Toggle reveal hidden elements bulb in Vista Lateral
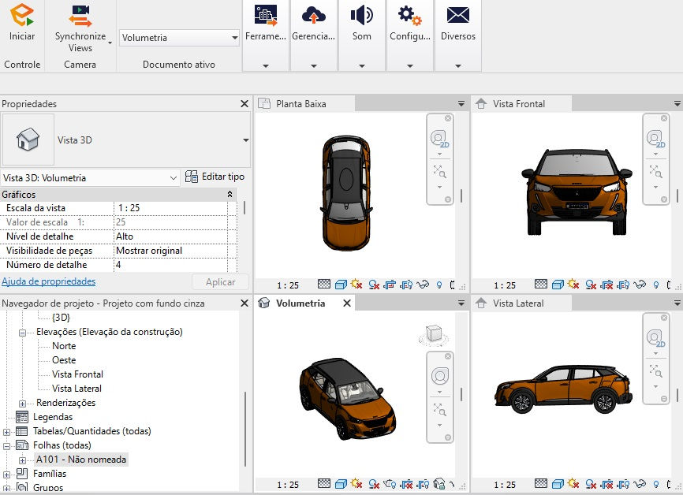Screen dimensions: 683x495 656,484
